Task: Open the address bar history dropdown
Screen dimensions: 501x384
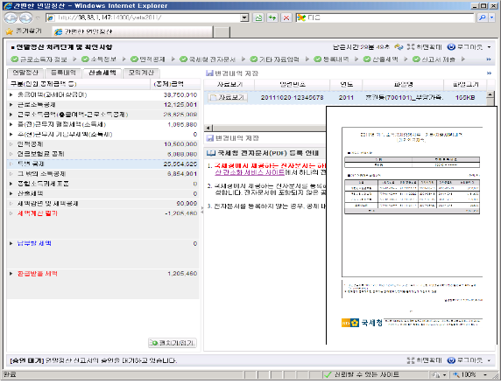Action: click(244, 17)
